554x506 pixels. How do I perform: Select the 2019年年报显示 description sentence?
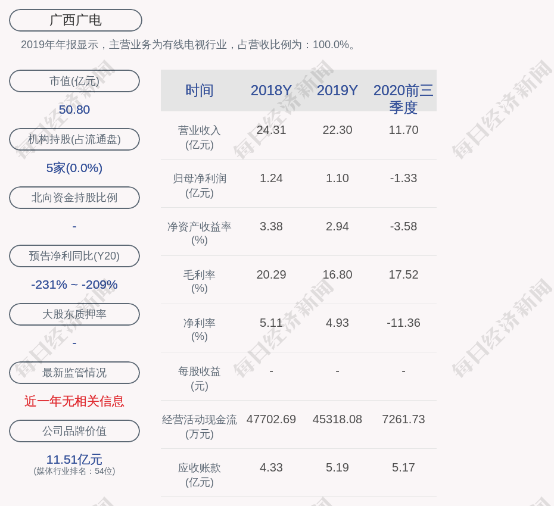[x=189, y=45]
